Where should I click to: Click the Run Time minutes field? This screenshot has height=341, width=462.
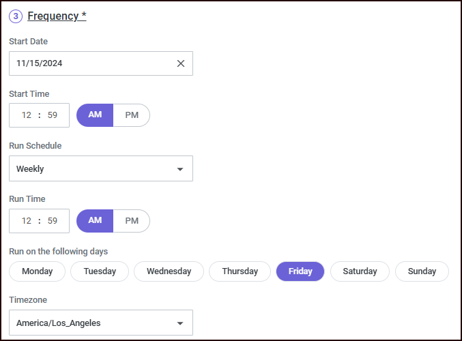point(53,221)
